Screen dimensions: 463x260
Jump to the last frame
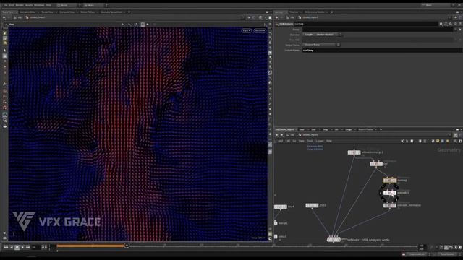pos(28,247)
